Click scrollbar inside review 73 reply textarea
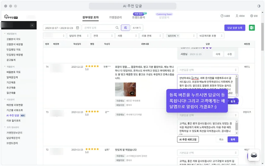This screenshot has width=265, height=166. coord(237,127)
